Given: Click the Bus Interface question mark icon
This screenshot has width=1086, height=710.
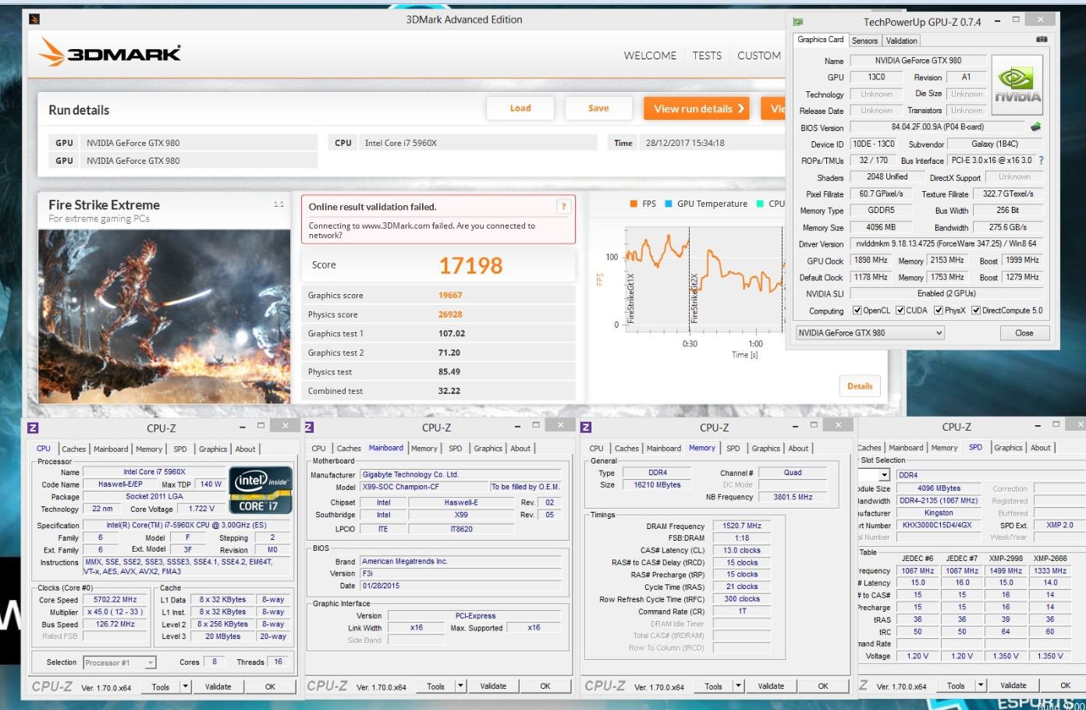Looking at the screenshot, I should click(x=1041, y=160).
